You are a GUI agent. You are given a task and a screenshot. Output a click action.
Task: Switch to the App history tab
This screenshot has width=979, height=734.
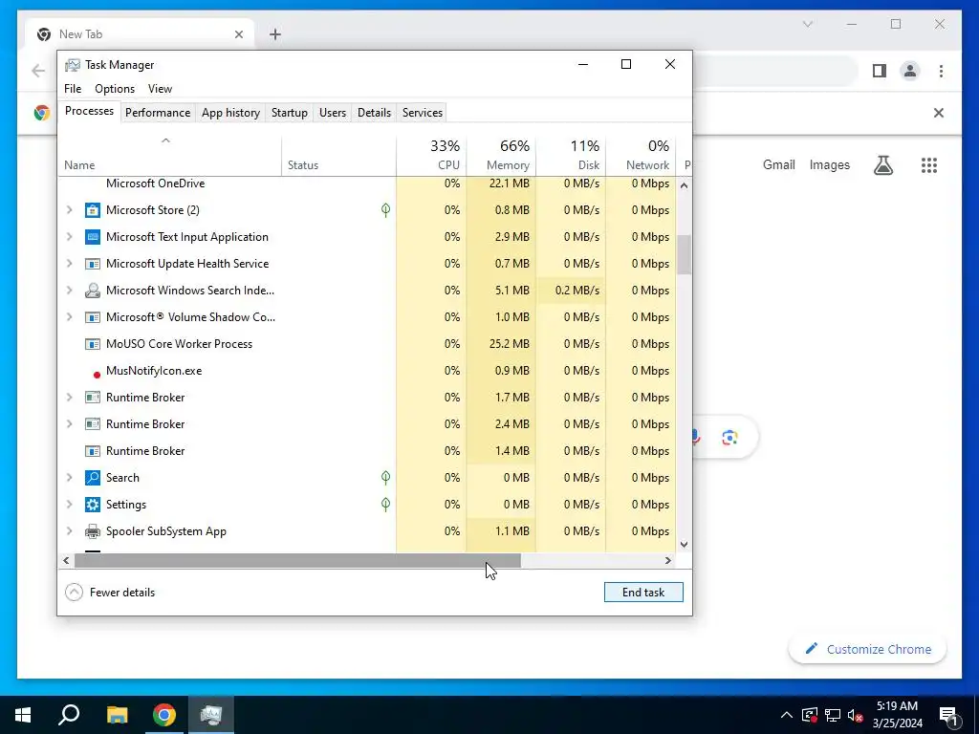tap(230, 113)
